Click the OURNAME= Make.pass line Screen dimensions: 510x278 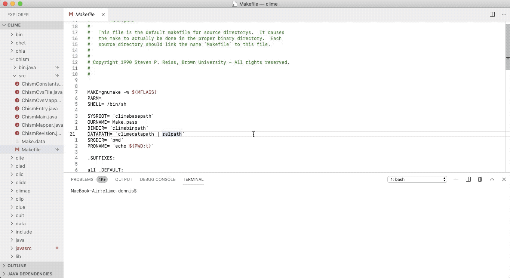pyautogui.click(x=112, y=122)
